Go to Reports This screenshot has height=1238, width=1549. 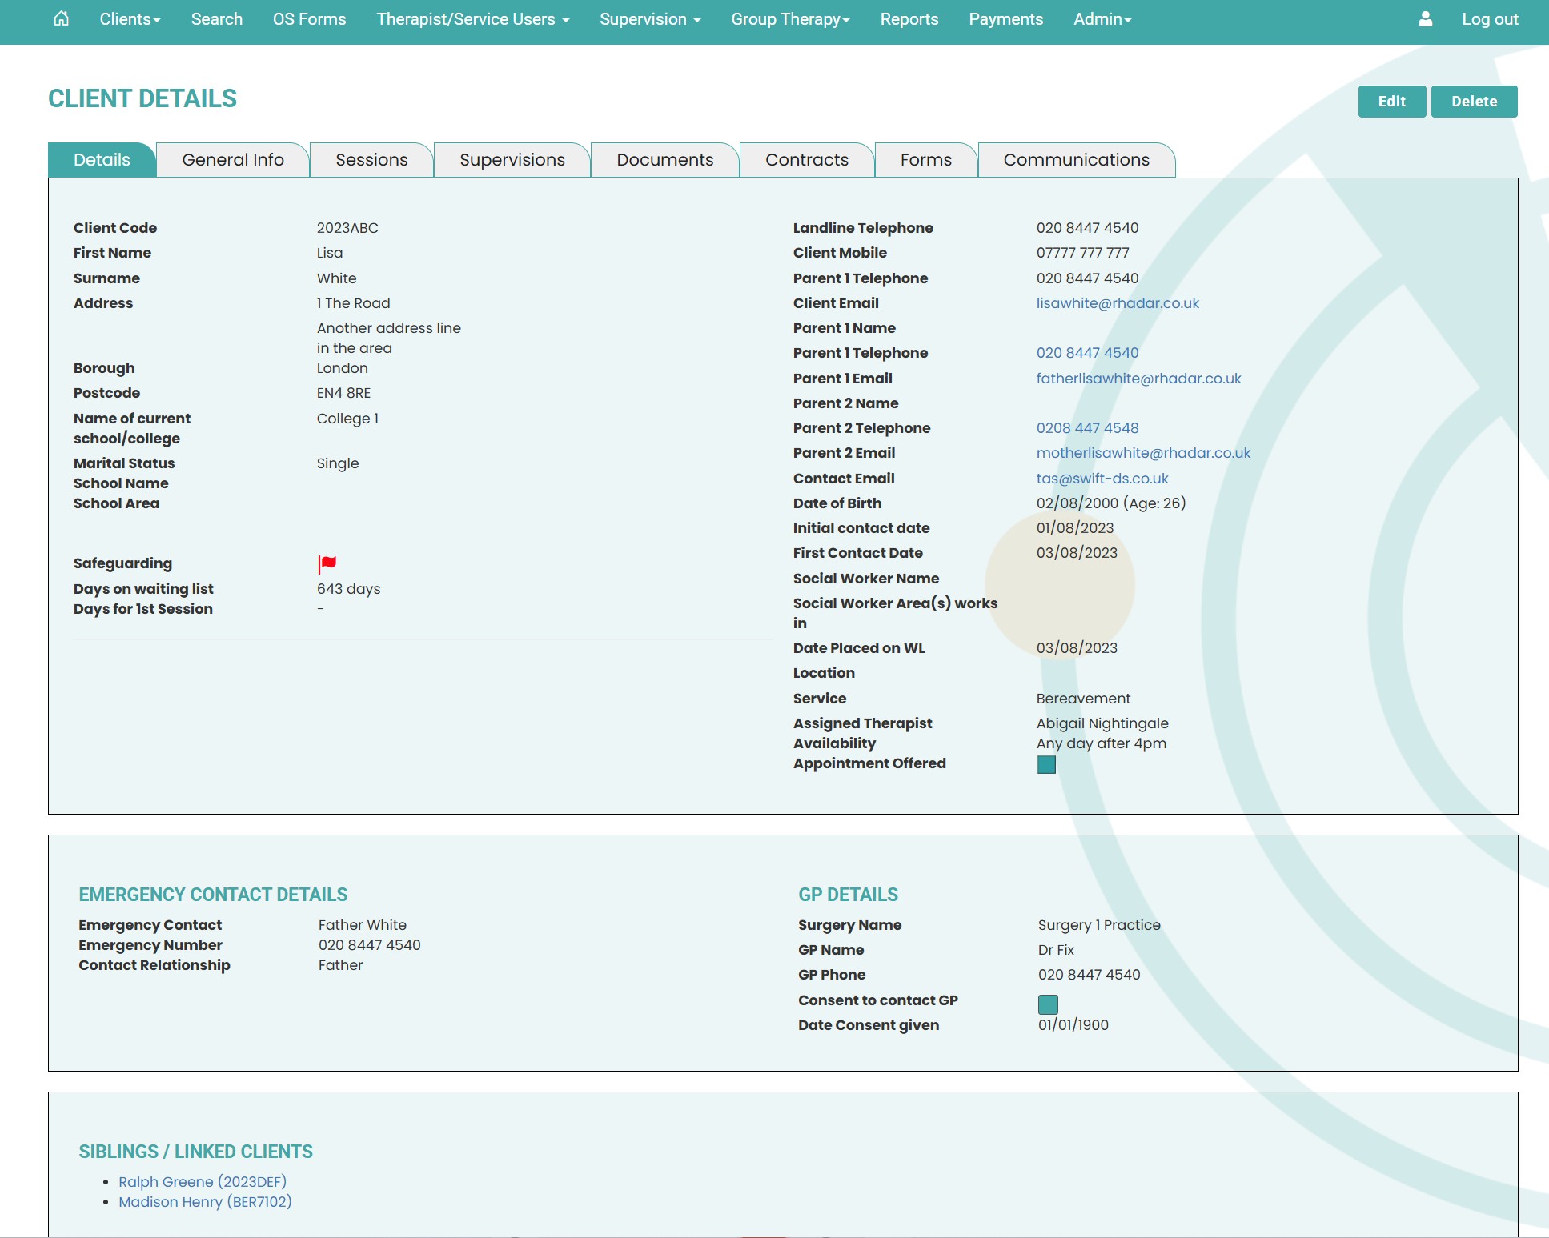[909, 19]
